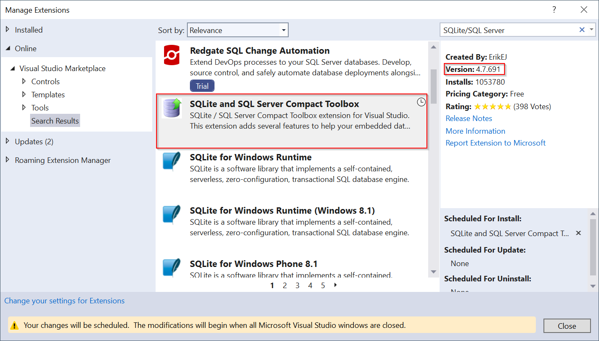
Task: Clear the search box with the X icon
Action: click(582, 30)
